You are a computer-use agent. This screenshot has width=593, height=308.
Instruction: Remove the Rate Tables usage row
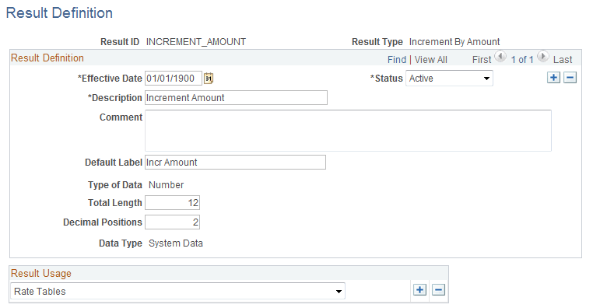click(x=438, y=290)
